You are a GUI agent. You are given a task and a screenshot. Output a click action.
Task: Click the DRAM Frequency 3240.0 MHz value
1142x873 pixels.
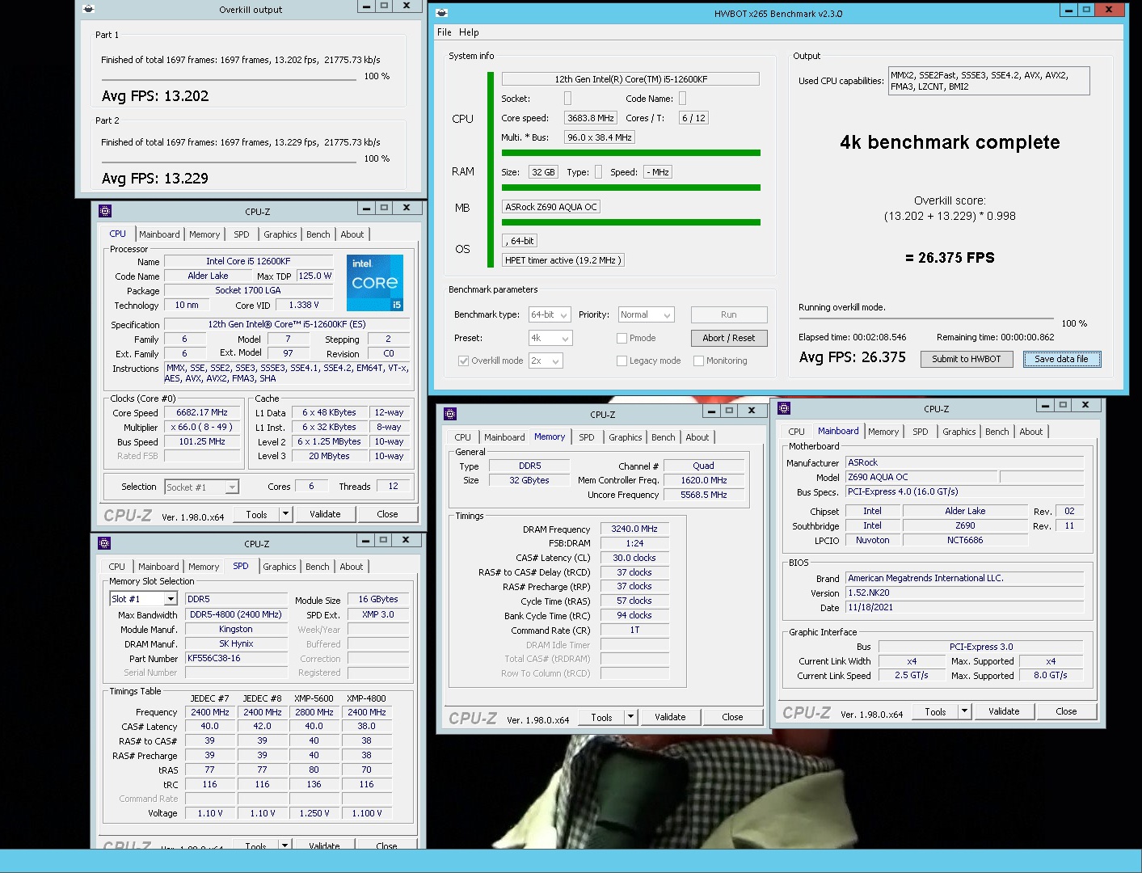[634, 529]
